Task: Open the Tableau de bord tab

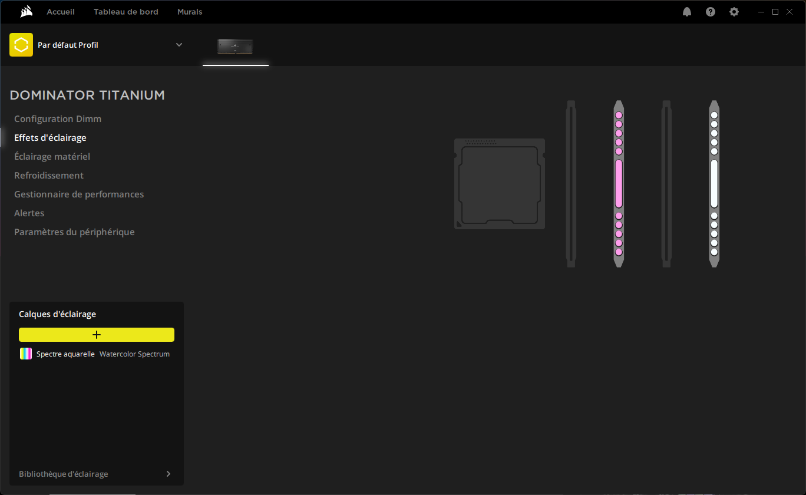Action: 126,12
